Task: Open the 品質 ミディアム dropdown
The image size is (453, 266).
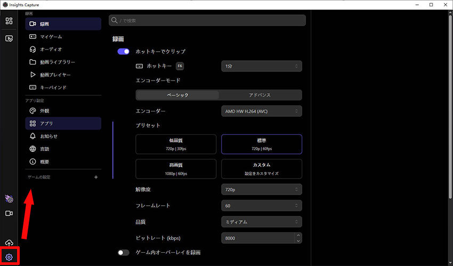Action: [x=261, y=221]
